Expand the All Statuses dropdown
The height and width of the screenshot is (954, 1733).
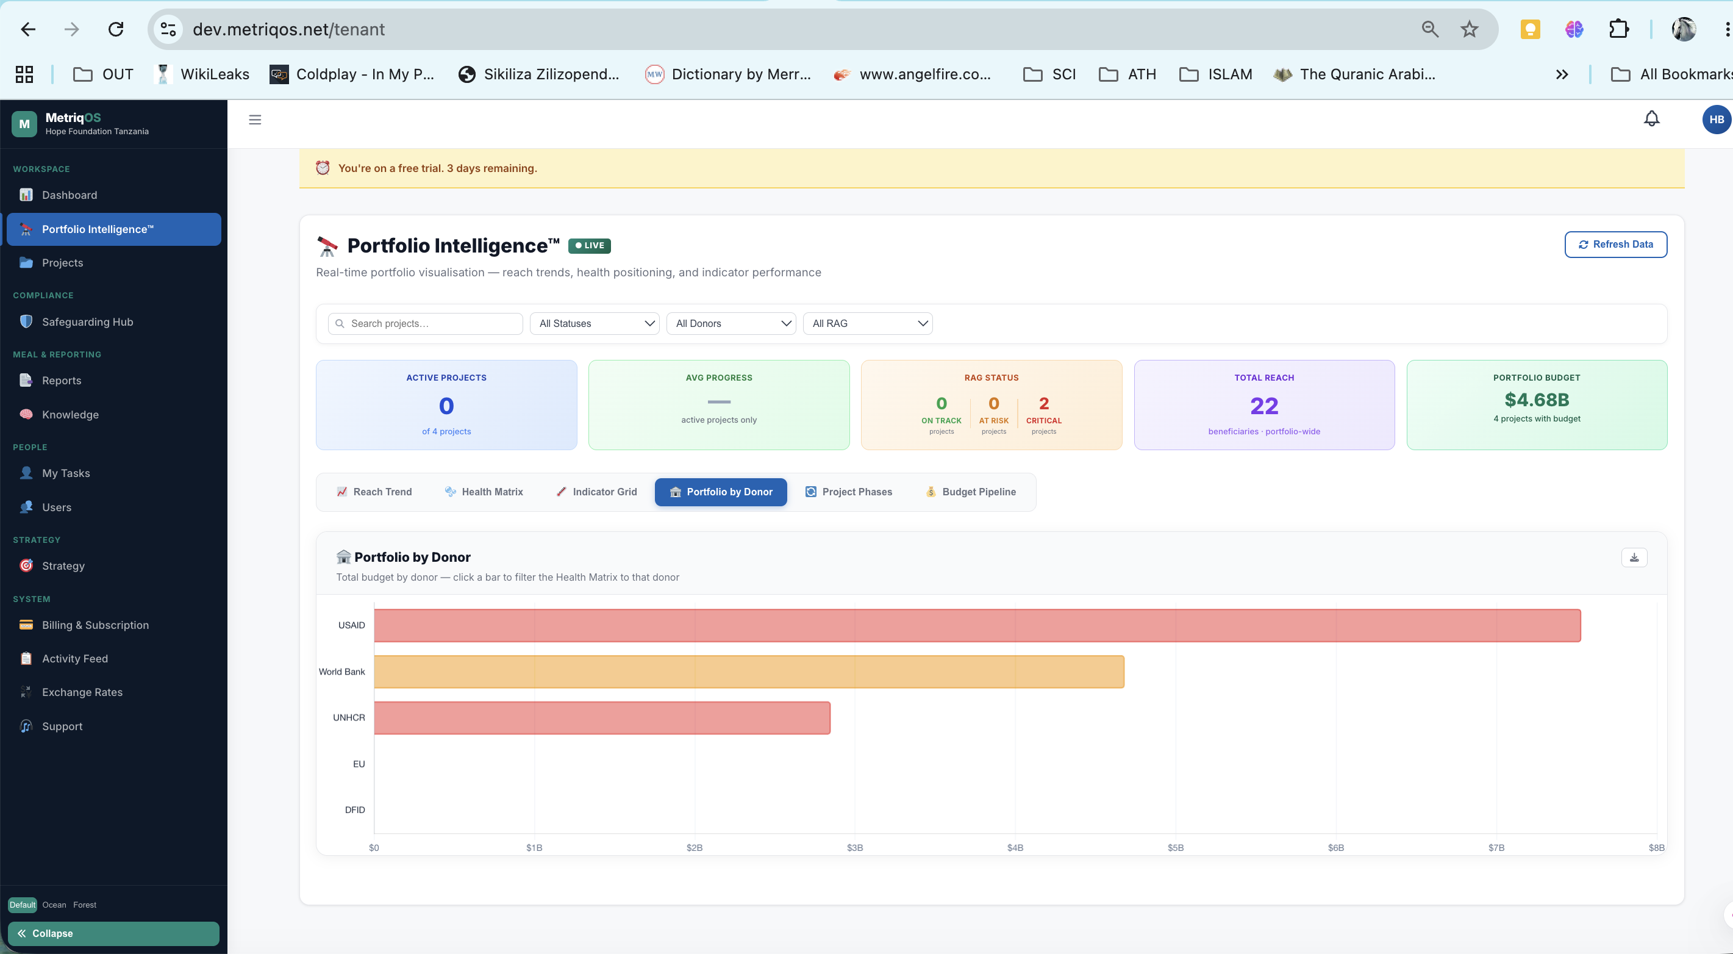tap(595, 324)
